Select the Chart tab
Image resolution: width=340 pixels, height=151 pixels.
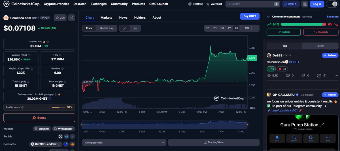[x=90, y=17]
